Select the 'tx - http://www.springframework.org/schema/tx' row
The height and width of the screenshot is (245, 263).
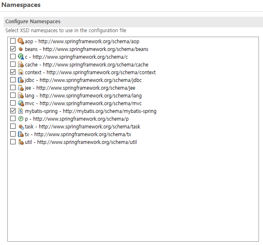78,134
